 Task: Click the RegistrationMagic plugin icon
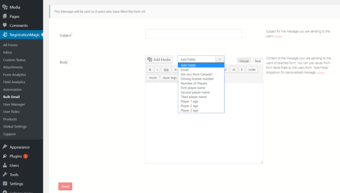[5, 34]
